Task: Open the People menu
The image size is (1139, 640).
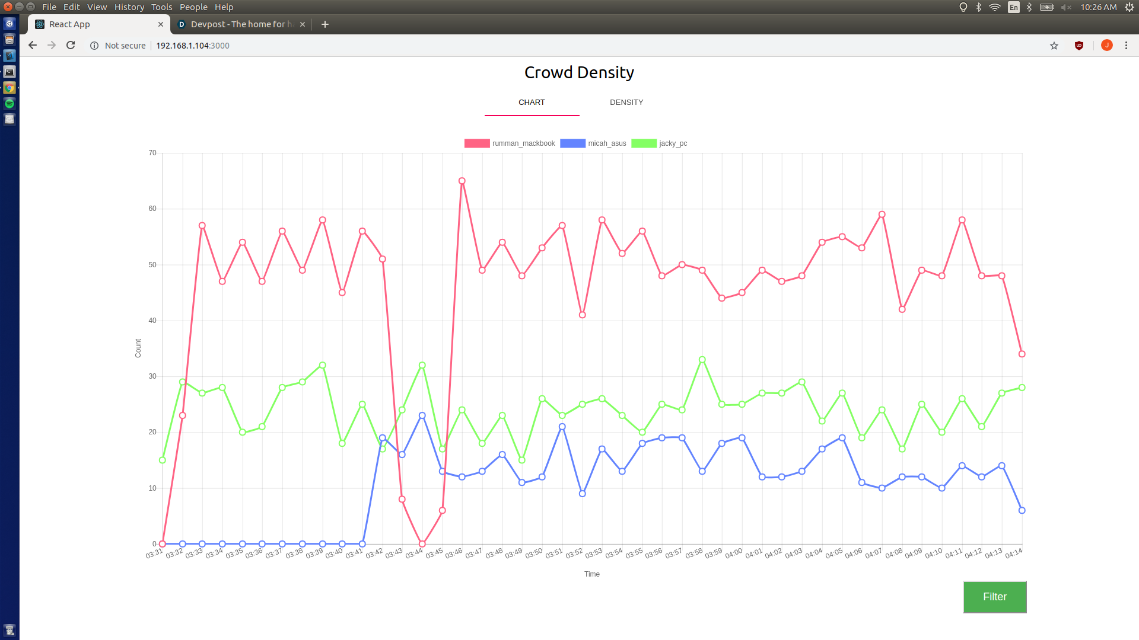Action: (193, 7)
